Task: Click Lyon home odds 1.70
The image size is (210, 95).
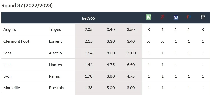Action: (88, 76)
